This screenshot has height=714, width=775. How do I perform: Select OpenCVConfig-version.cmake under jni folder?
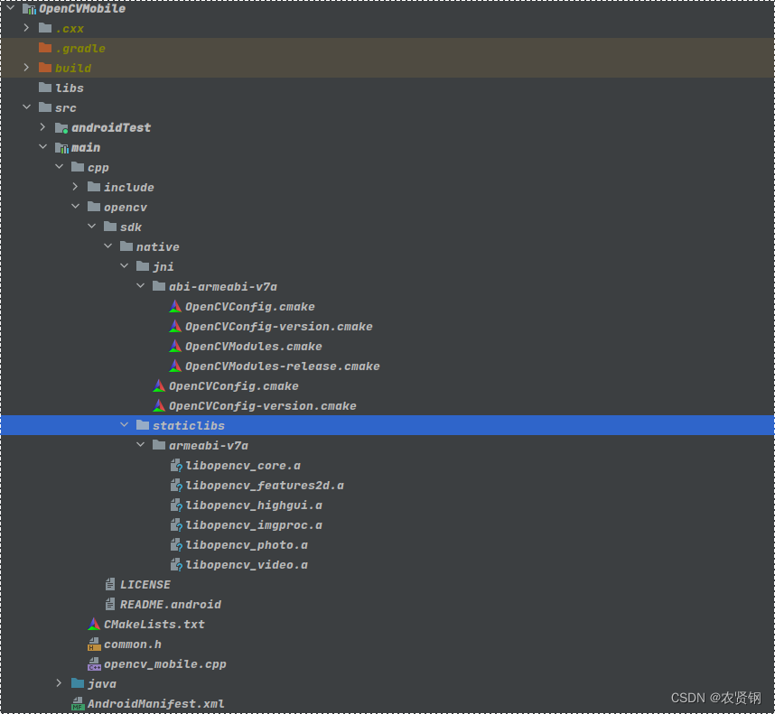point(263,406)
